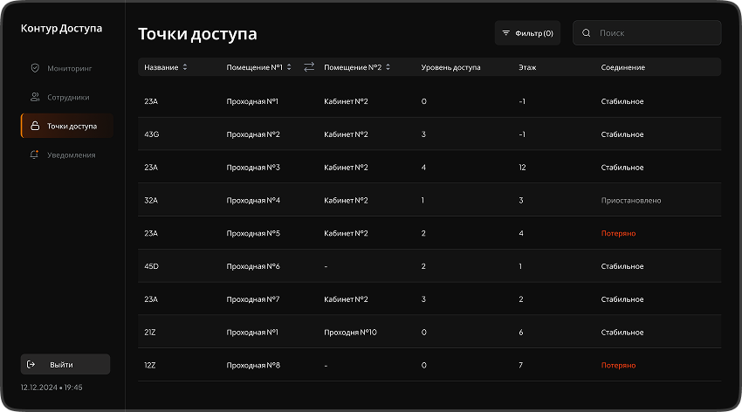Click the Приостановлено status for 32A
This screenshot has width=742, height=412.
coord(631,201)
